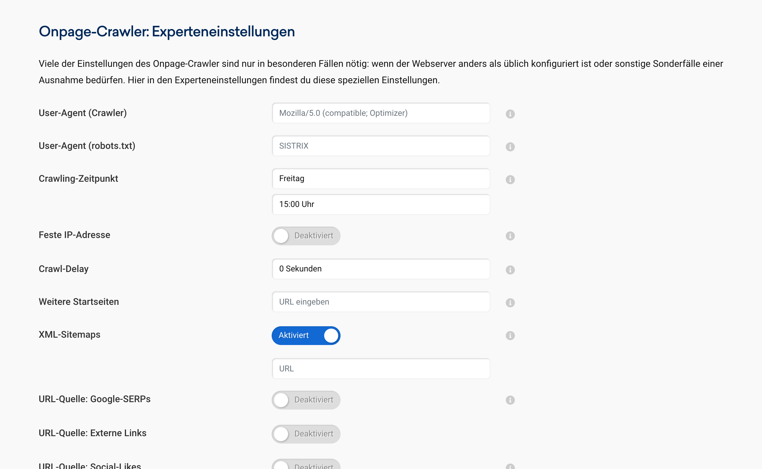Image resolution: width=762 pixels, height=469 pixels.
Task: Show info for Feste IP-Adresse
Action: coord(510,236)
